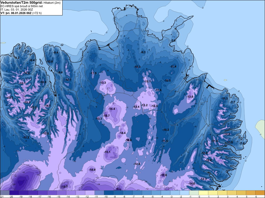Click the -11.3 temperature label
This screenshot has width=265, height=198.
click(x=225, y=98)
